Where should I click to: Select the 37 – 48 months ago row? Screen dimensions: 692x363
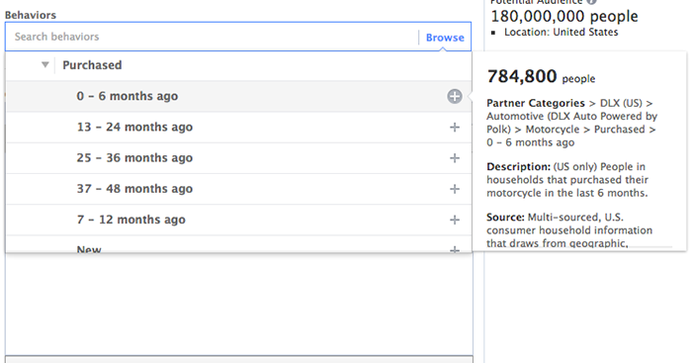(x=238, y=189)
